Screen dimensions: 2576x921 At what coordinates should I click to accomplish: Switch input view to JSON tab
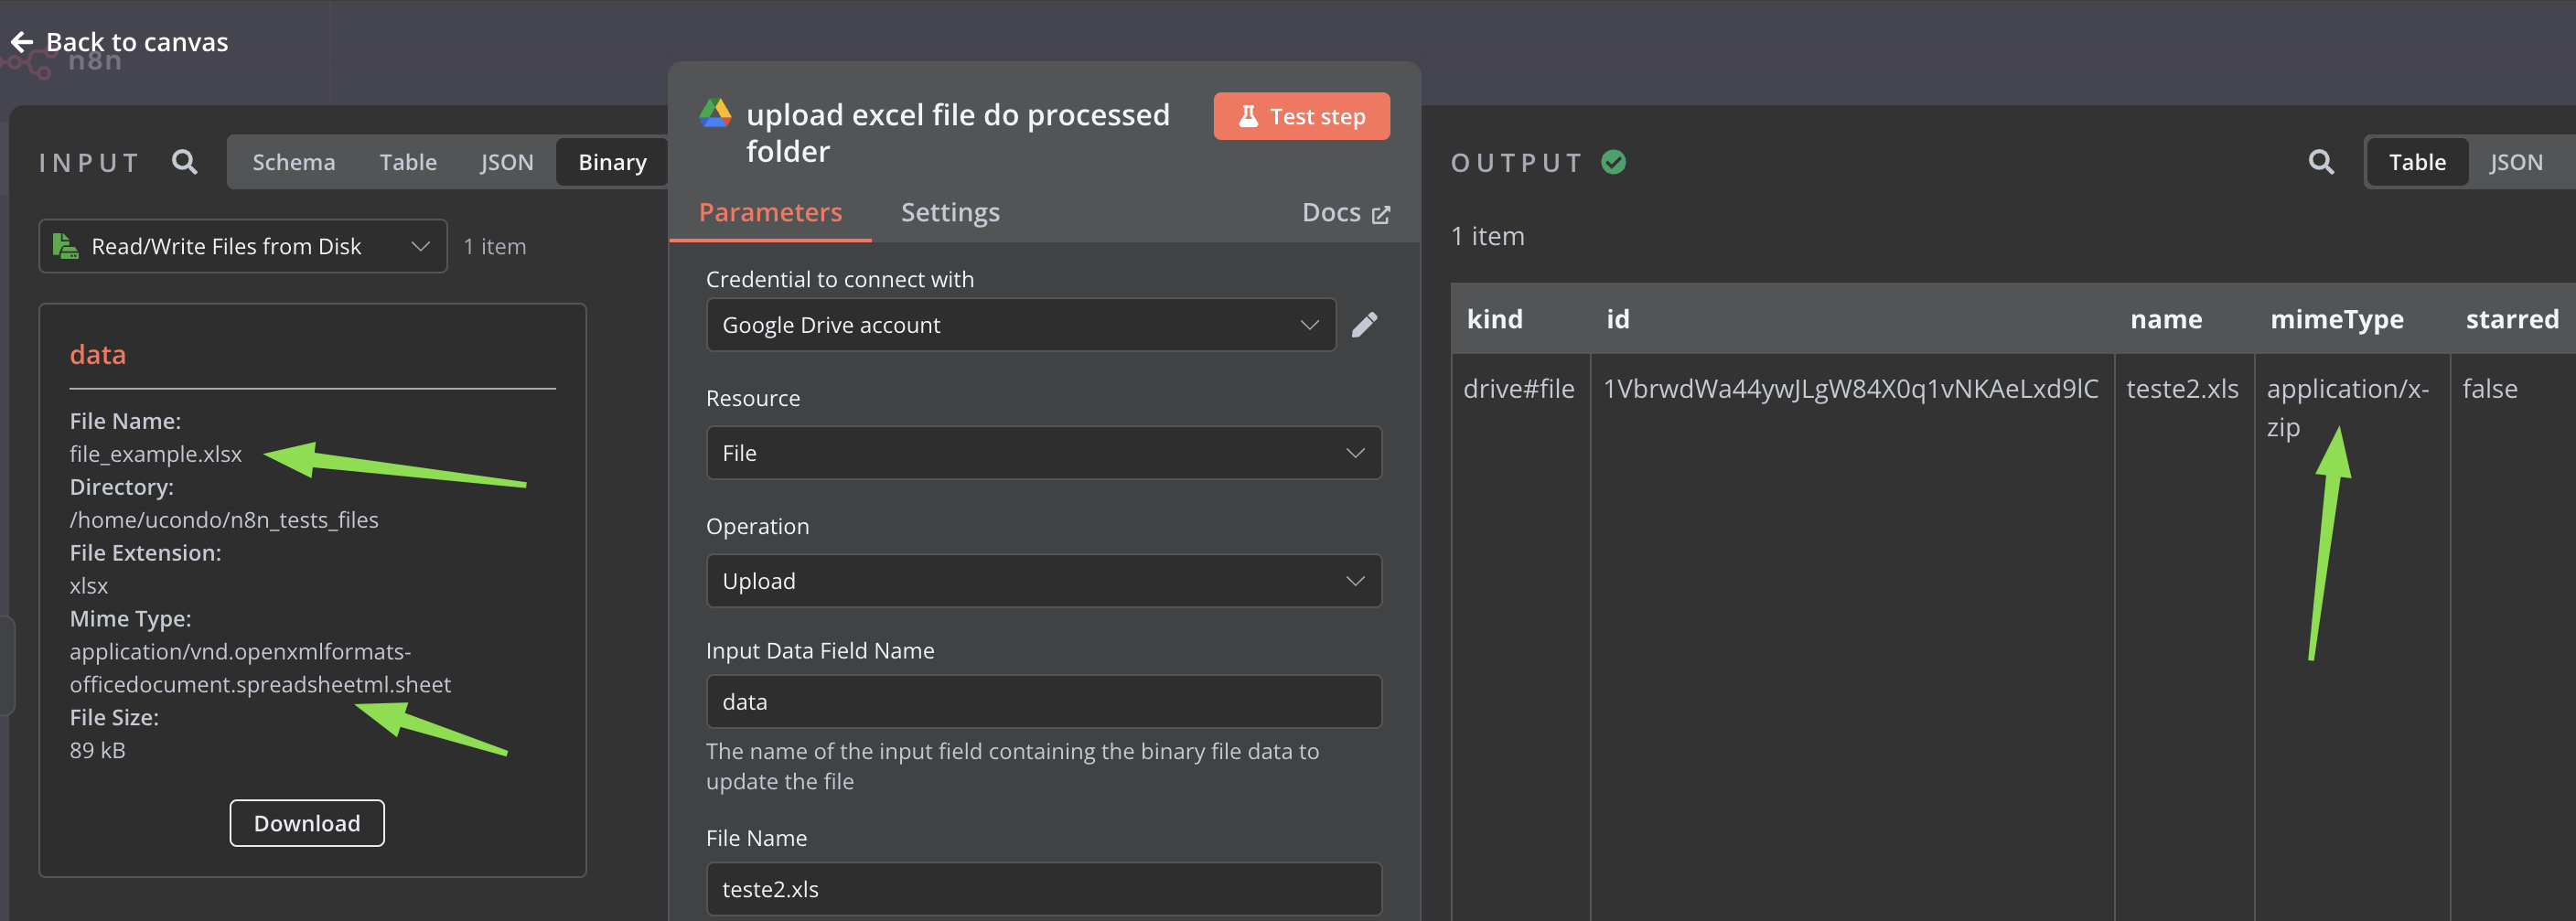506,162
